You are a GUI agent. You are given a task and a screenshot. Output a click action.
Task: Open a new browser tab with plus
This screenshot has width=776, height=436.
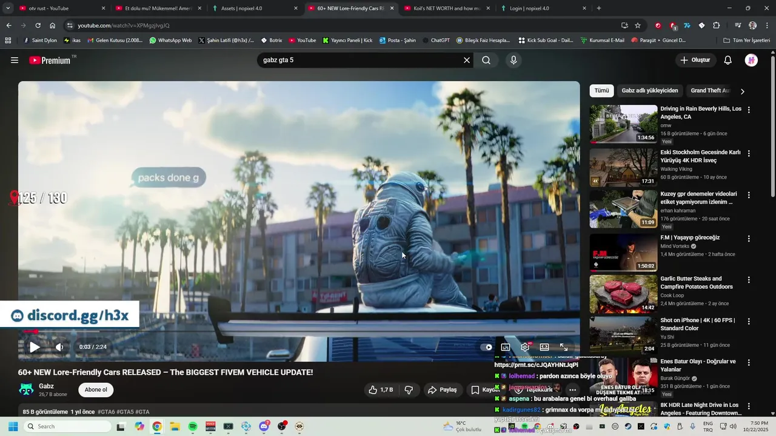tap(599, 8)
